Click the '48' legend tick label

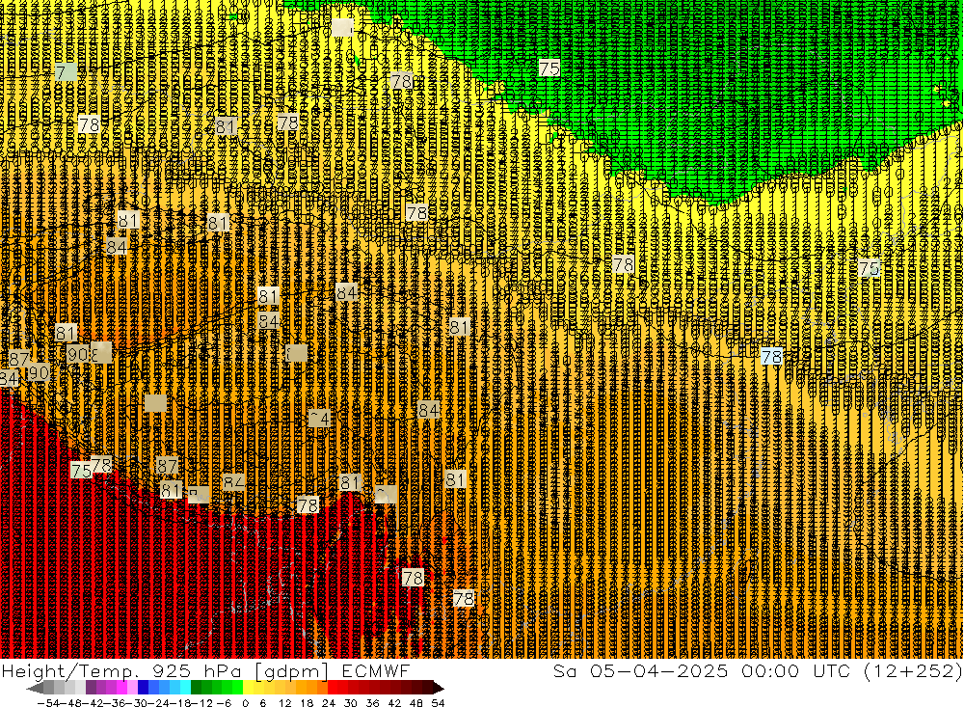(x=416, y=703)
